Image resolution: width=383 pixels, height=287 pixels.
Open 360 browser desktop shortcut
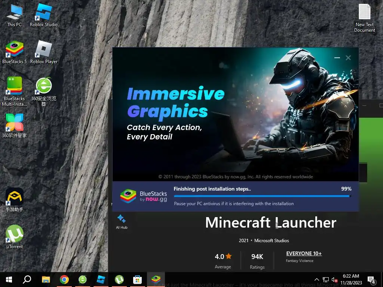(44, 92)
